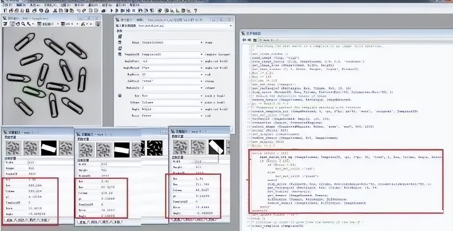Open the TemplateID parameter dropdown arrow

click(202, 54)
